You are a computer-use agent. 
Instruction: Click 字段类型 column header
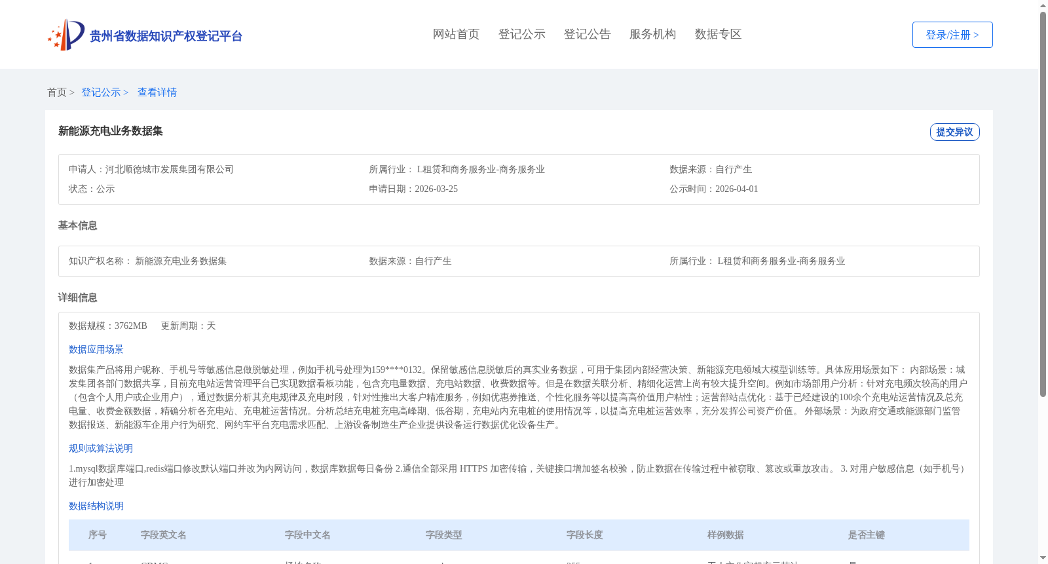(444, 535)
